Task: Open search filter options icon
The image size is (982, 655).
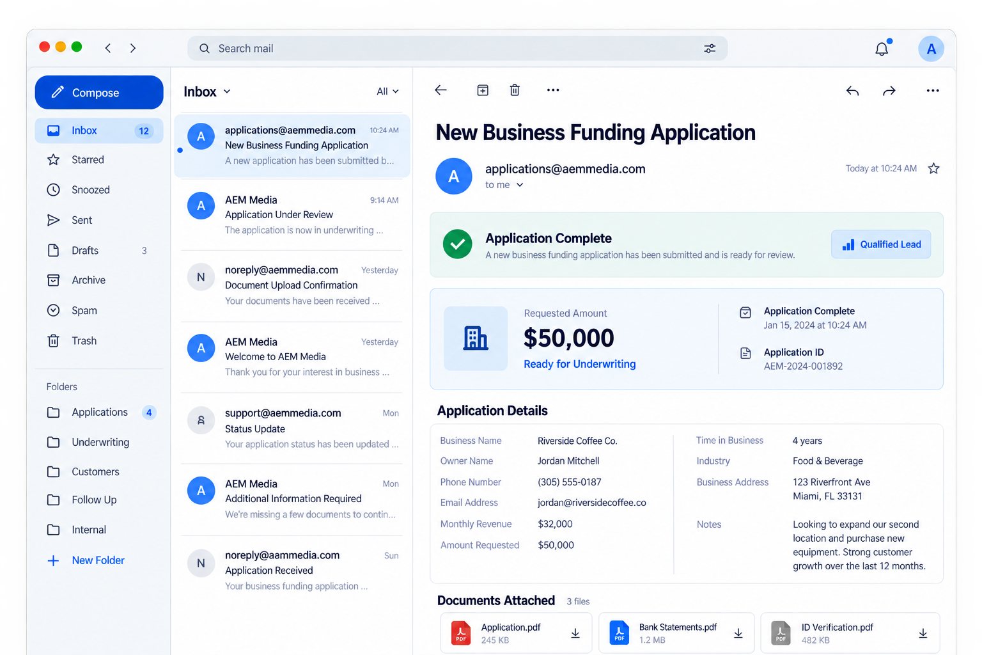Action: [x=710, y=49]
